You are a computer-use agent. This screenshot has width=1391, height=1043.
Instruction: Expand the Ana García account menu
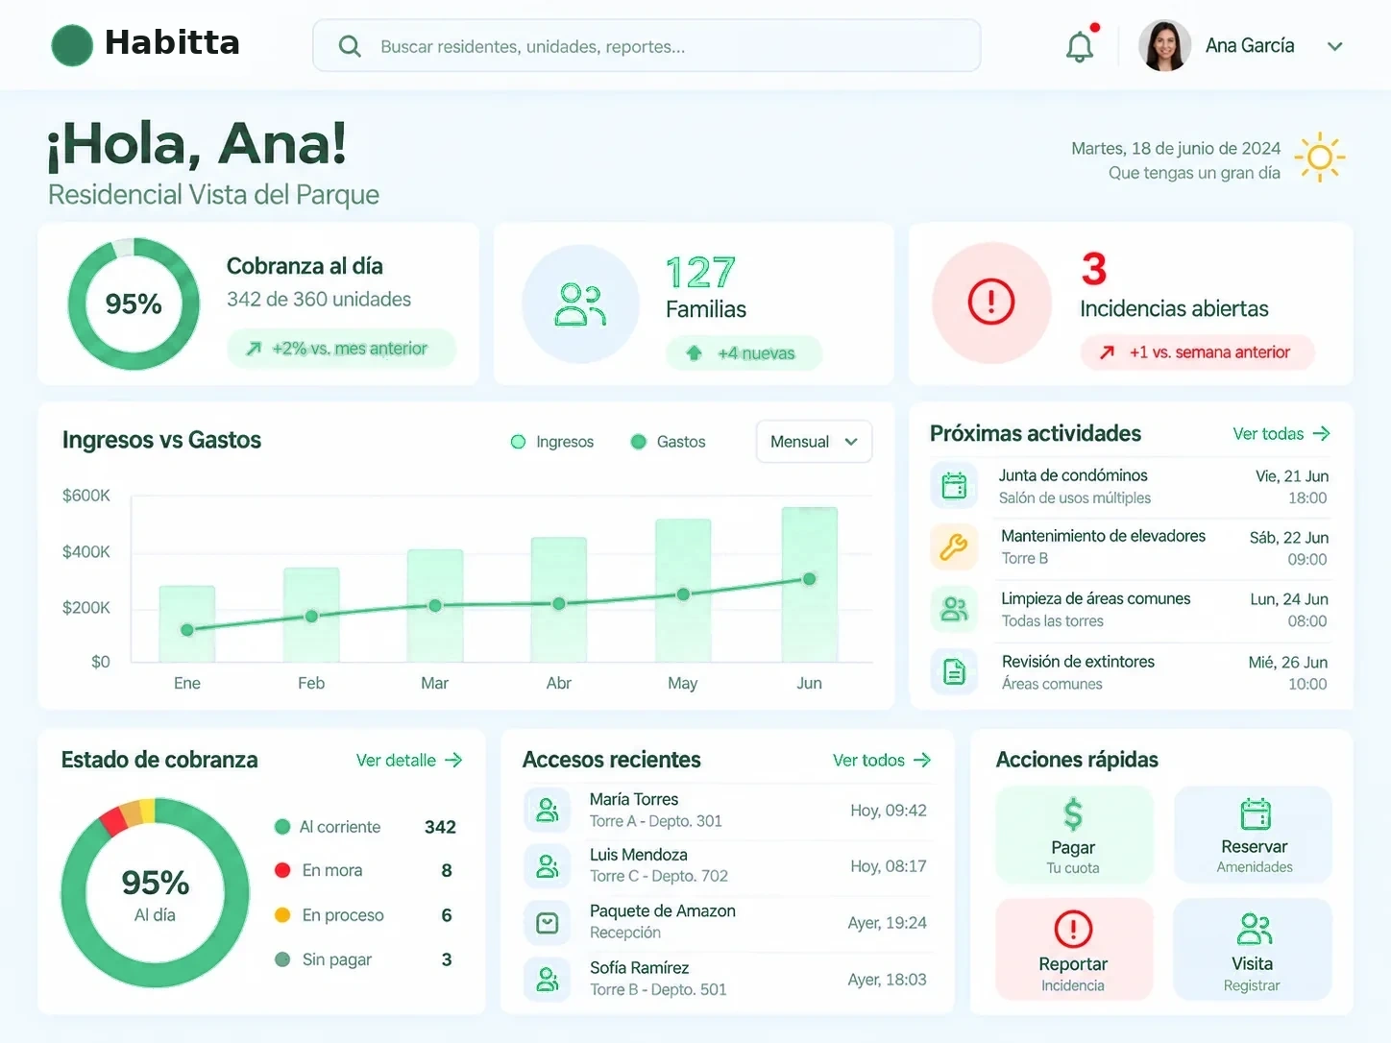(x=1334, y=46)
